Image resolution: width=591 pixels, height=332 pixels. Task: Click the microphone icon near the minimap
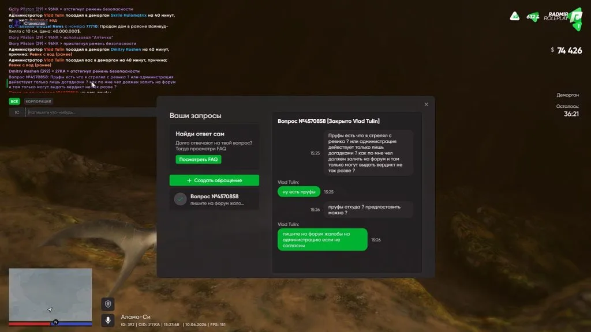tap(108, 320)
